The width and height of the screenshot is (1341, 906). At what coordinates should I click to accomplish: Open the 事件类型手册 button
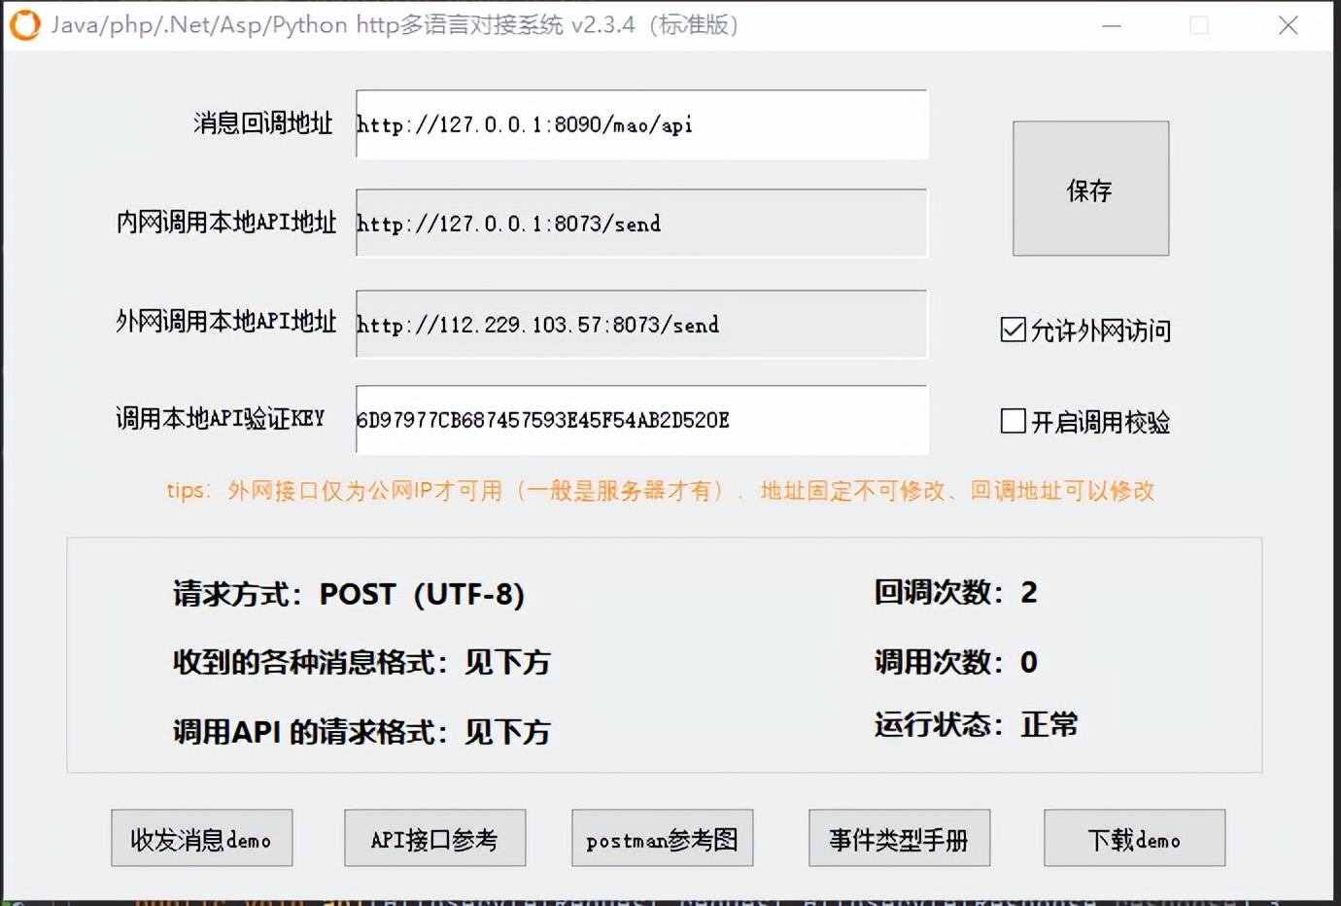point(899,838)
